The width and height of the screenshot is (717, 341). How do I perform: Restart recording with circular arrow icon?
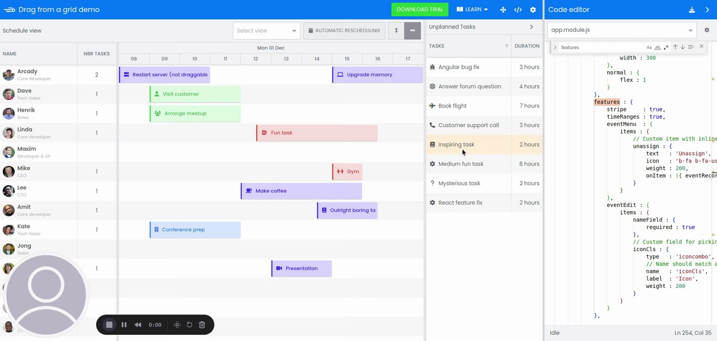pos(189,325)
